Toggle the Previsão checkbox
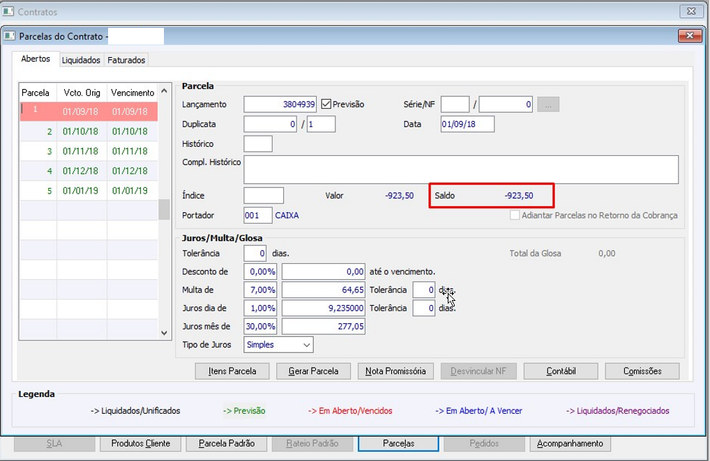 (326, 104)
